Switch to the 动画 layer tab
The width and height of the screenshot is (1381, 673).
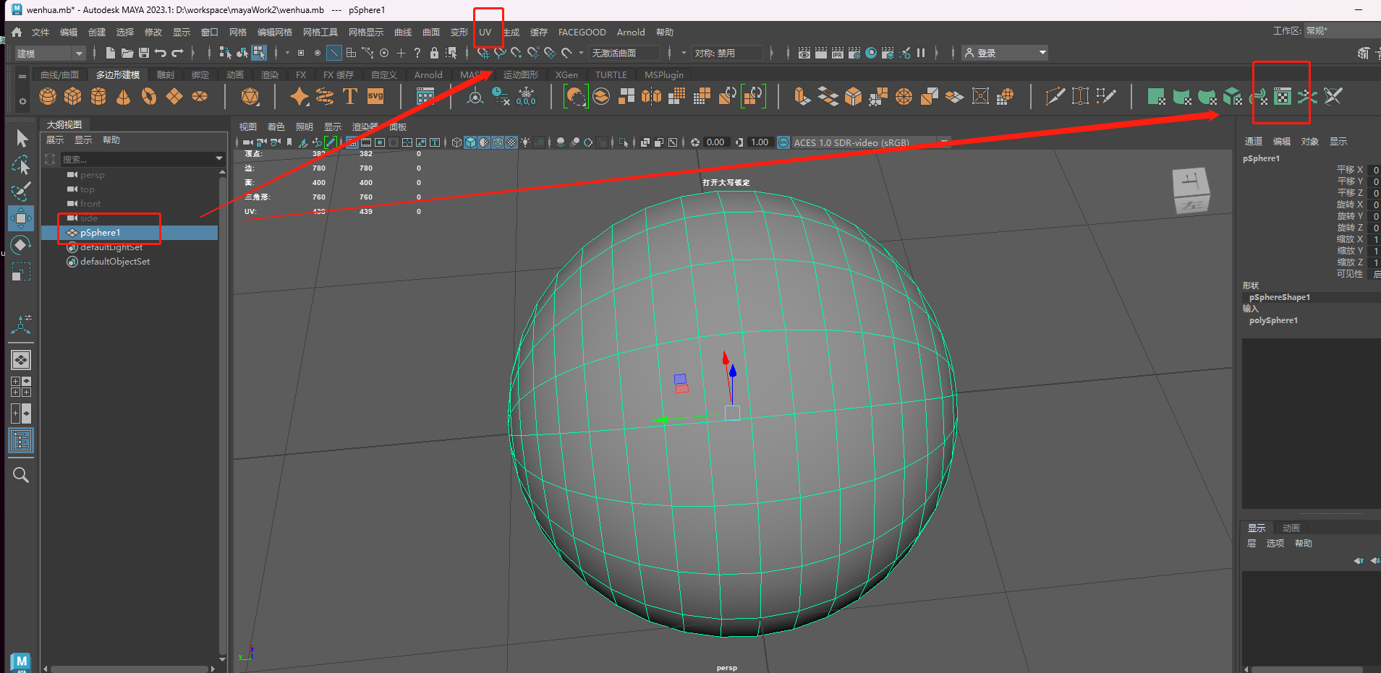pyautogui.click(x=1291, y=528)
